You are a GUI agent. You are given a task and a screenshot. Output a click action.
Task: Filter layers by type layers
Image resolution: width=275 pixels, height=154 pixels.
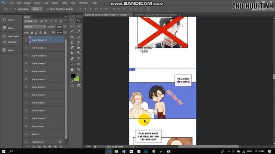51,21
